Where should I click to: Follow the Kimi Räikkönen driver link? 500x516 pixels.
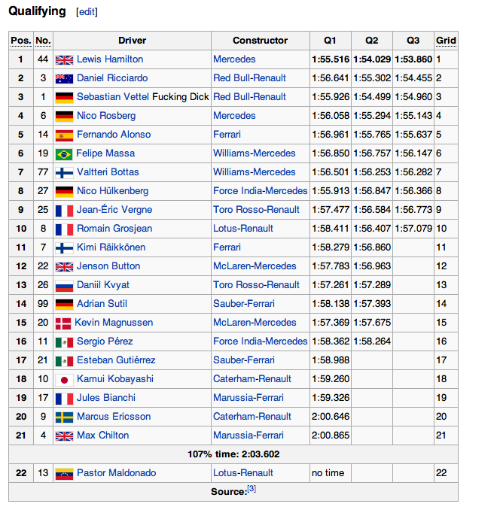click(x=111, y=247)
